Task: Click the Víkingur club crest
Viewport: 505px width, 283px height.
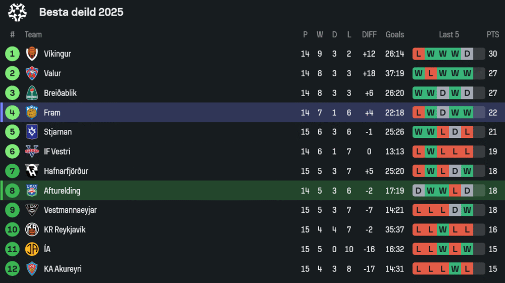Action: click(x=32, y=54)
